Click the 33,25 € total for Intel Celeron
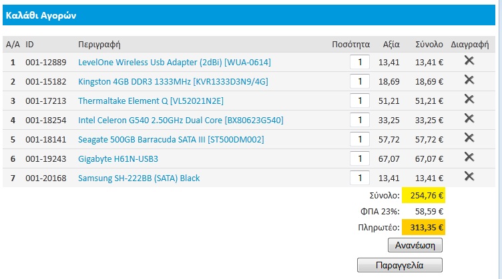The height and width of the screenshot is (279, 502). click(x=429, y=121)
